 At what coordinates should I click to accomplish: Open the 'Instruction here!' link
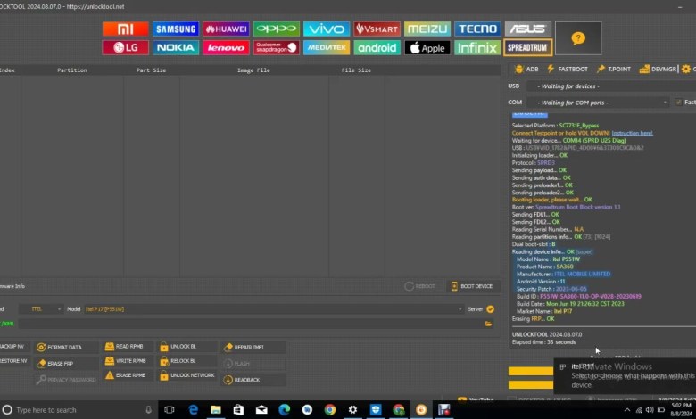pyautogui.click(x=632, y=133)
